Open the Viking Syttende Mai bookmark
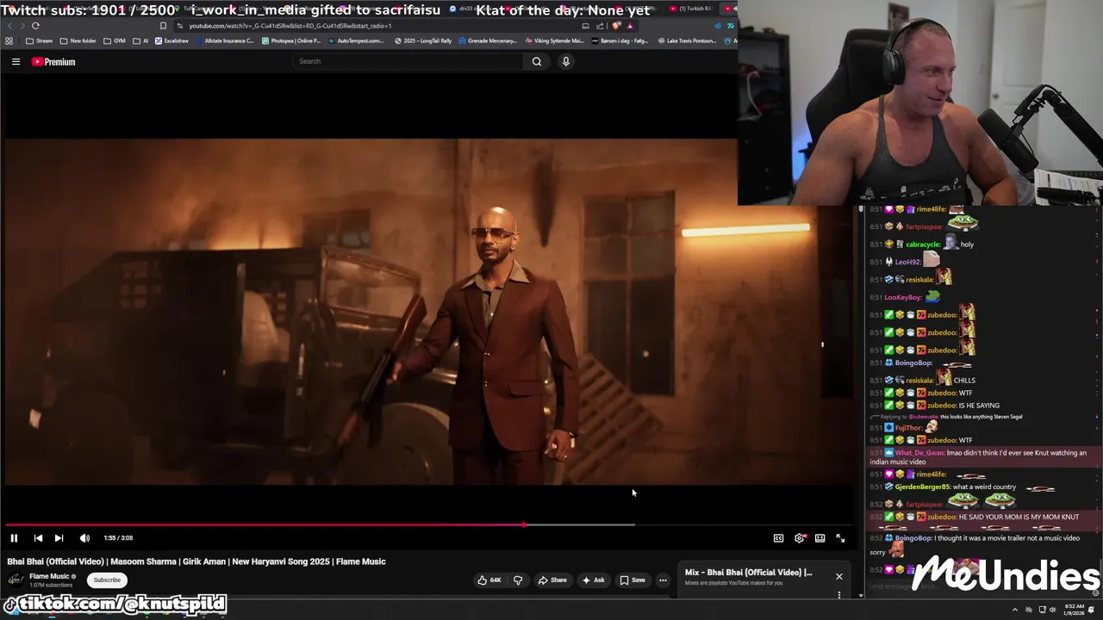Screen dimensions: 1103x620 (x=554, y=40)
